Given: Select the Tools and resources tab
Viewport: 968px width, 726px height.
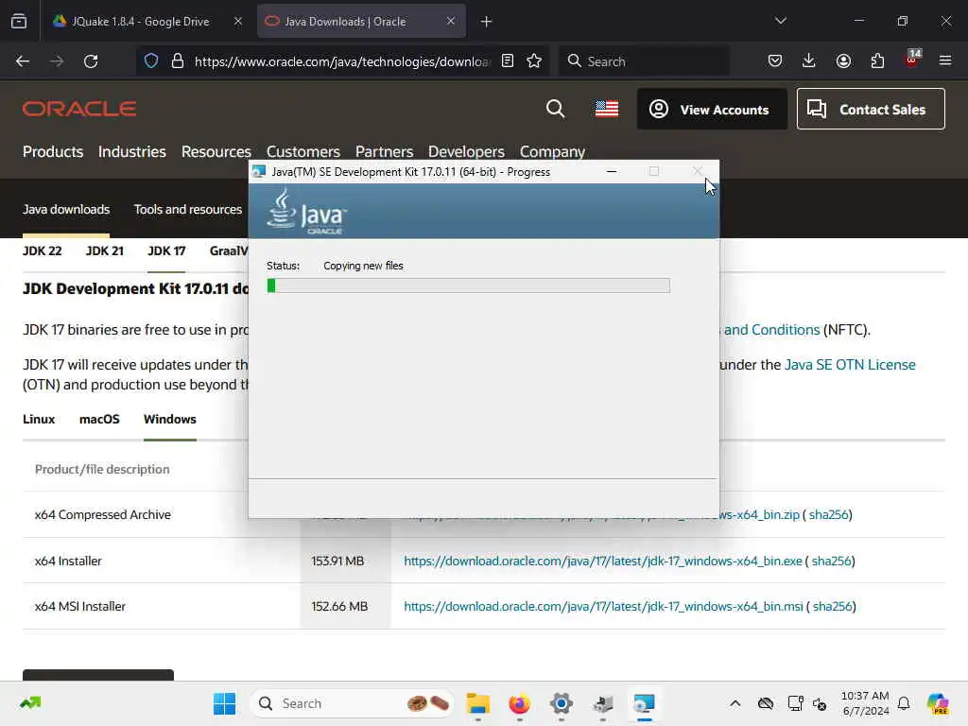Looking at the screenshot, I should coord(188,210).
